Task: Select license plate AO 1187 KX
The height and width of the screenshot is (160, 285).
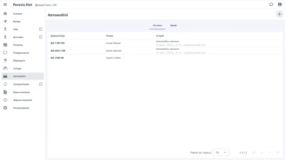Action: pyautogui.click(x=57, y=43)
